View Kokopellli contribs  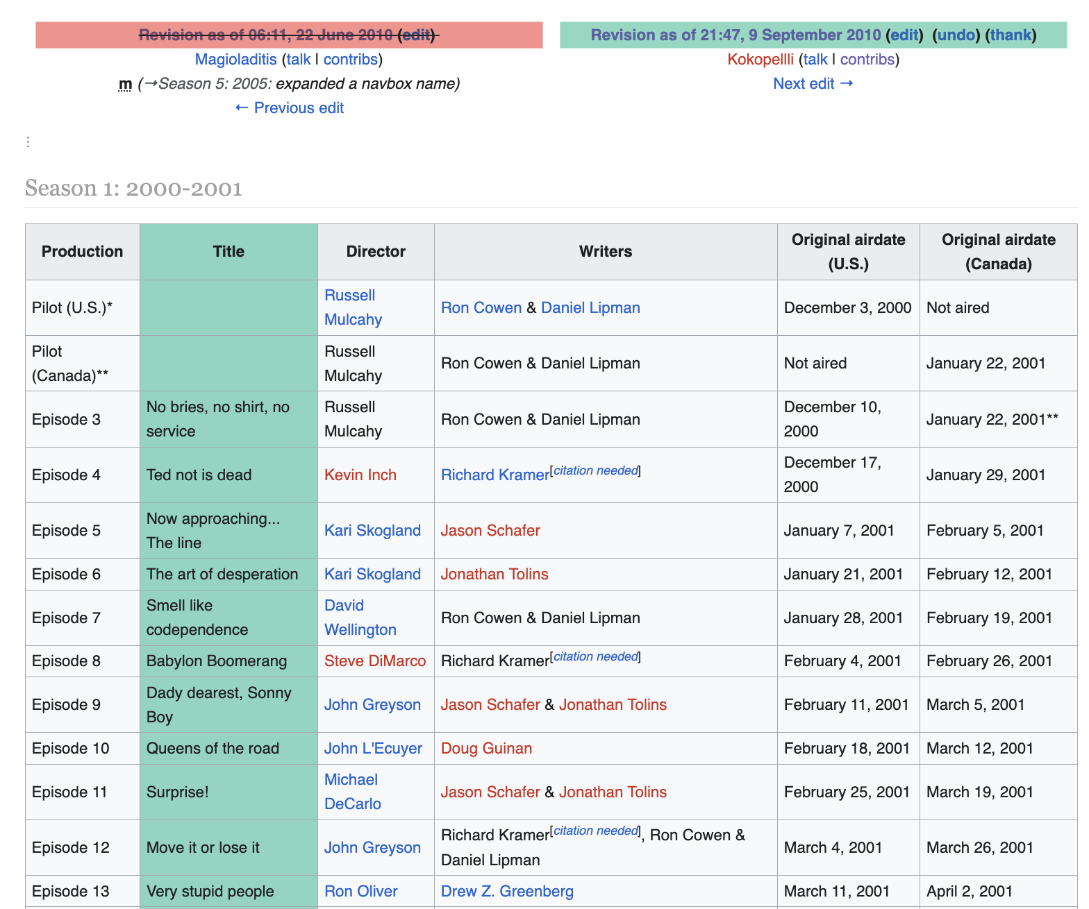point(867,60)
